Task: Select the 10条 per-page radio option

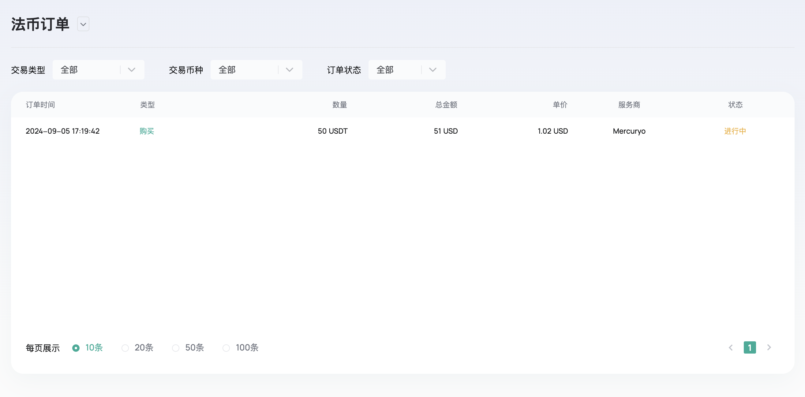Action: (88, 348)
